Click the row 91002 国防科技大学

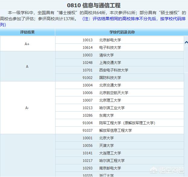point(119,78)
